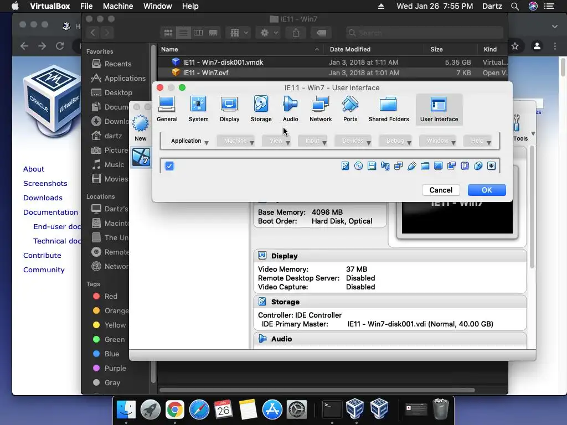Select the Purple tag in Finder sidebar
The height and width of the screenshot is (425, 567).
click(109, 368)
